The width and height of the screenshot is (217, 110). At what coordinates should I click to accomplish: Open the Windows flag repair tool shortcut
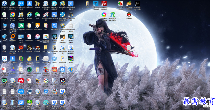tap(46, 37)
